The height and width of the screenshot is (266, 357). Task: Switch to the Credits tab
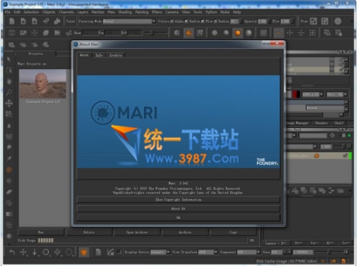(x=116, y=55)
